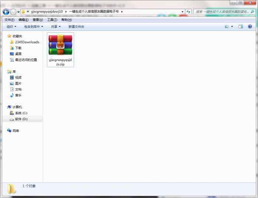Open the 软件 (D:) drive

pos(21,119)
